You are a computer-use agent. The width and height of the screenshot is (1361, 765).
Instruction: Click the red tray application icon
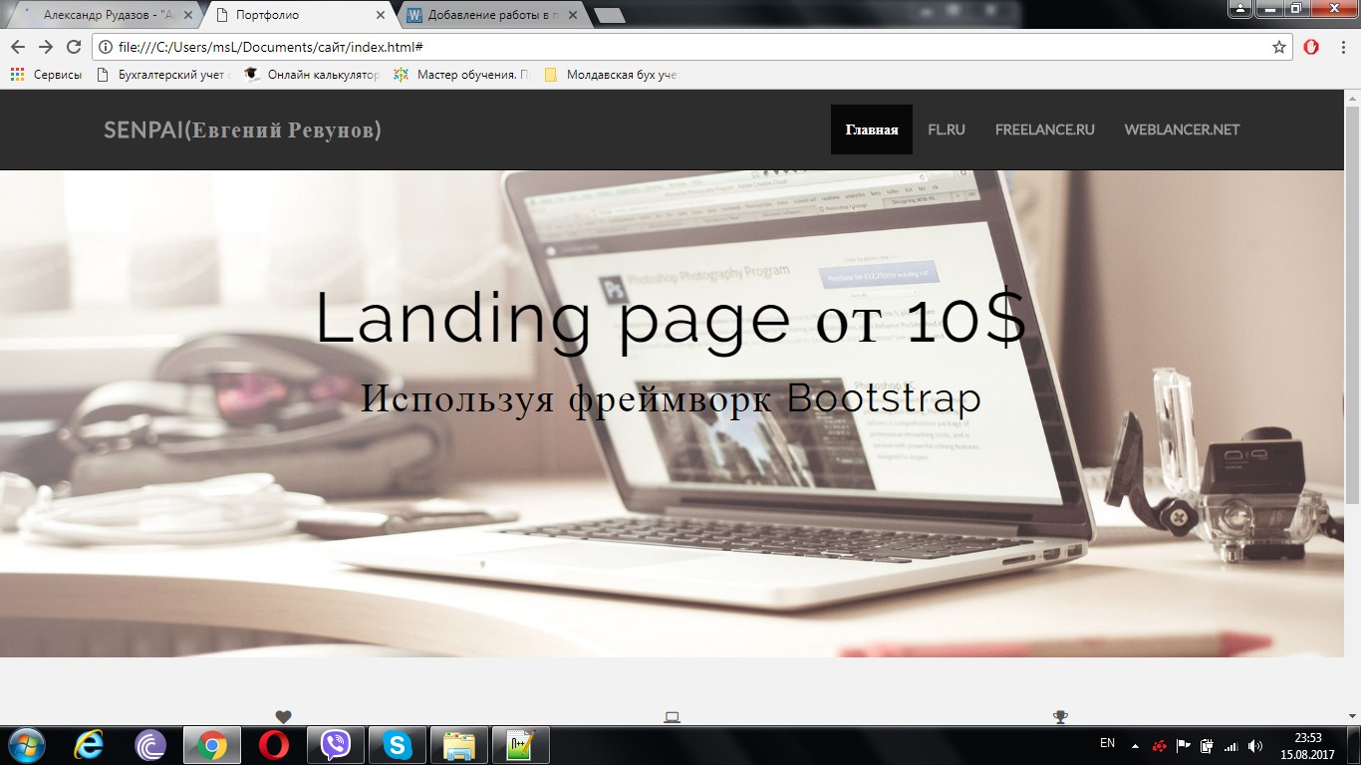1159,745
